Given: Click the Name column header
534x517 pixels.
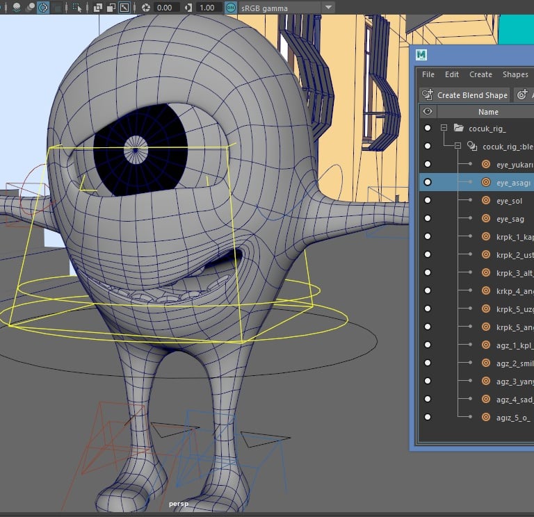Looking at the screenshot, I should 488,111.
